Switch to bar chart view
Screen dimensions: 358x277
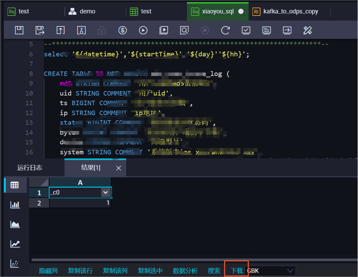click(x=15, y=205)
